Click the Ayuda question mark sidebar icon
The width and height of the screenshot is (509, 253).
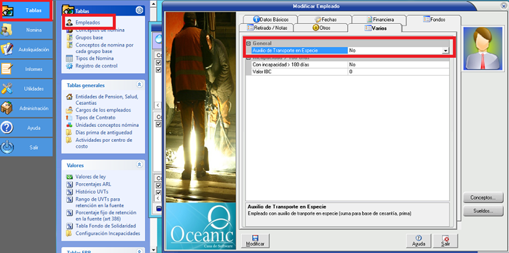(x=7, y=128)
